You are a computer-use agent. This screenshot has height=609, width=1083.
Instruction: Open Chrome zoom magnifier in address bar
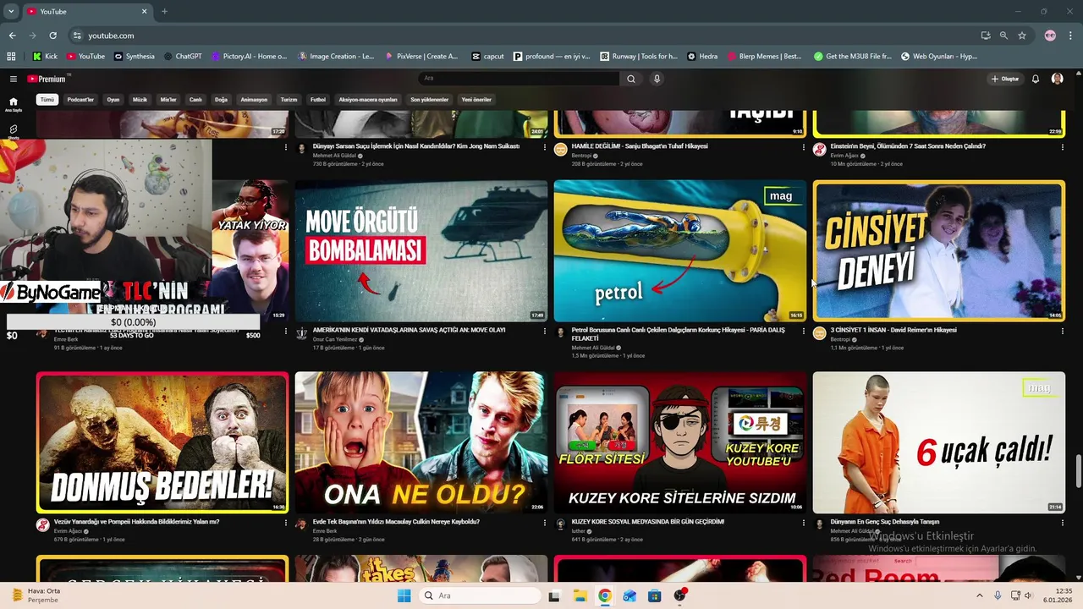pyautogui.click(x=1003, y=36)
